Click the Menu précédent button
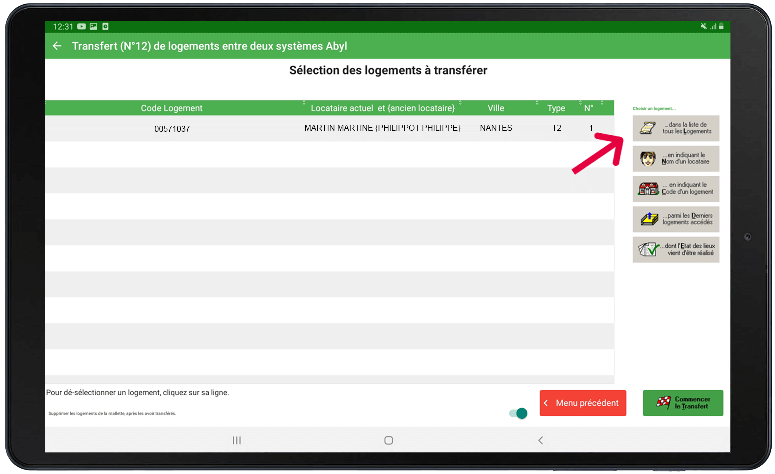This screenshot has height=474, width=775. tap(583, 403)
